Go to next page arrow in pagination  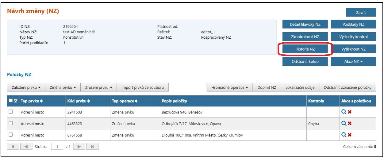tap(79, 147)
